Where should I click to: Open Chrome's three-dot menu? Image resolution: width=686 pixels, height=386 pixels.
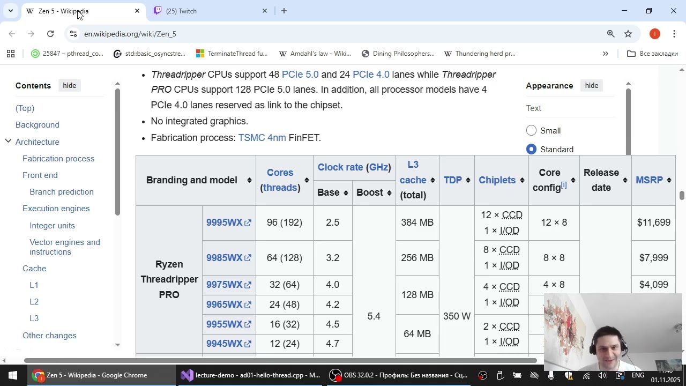pos(674,34)
